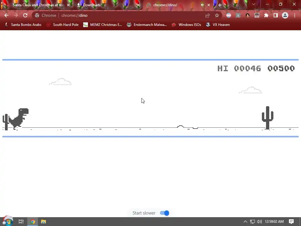Toggle the Start slower switch
The image size is (301, 226).
(165, 213)
